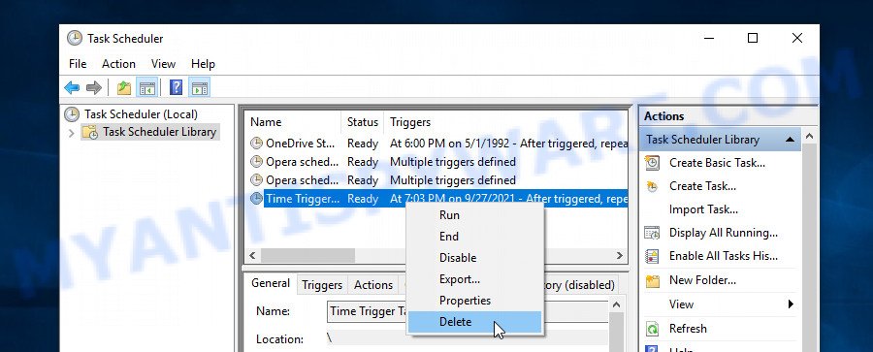Click the Back arrow toolbar icon
The height and width of the screenshot is (352, 873).
tap(72, 88)
